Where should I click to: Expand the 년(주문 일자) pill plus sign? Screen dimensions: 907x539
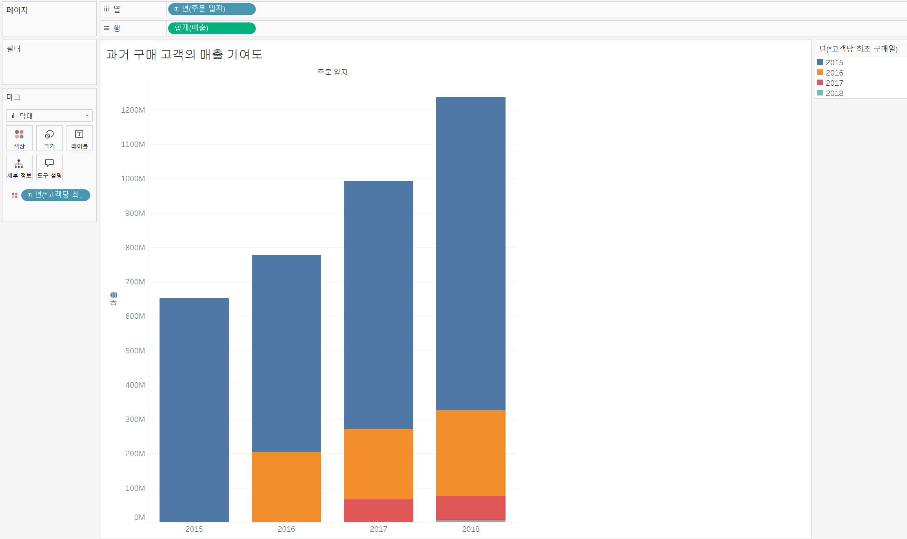(x=176, y=9)
